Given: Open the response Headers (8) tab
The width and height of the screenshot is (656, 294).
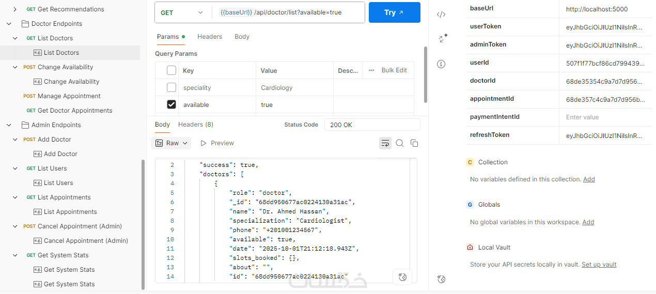Looking at the screenshot, I should (195, 125).
